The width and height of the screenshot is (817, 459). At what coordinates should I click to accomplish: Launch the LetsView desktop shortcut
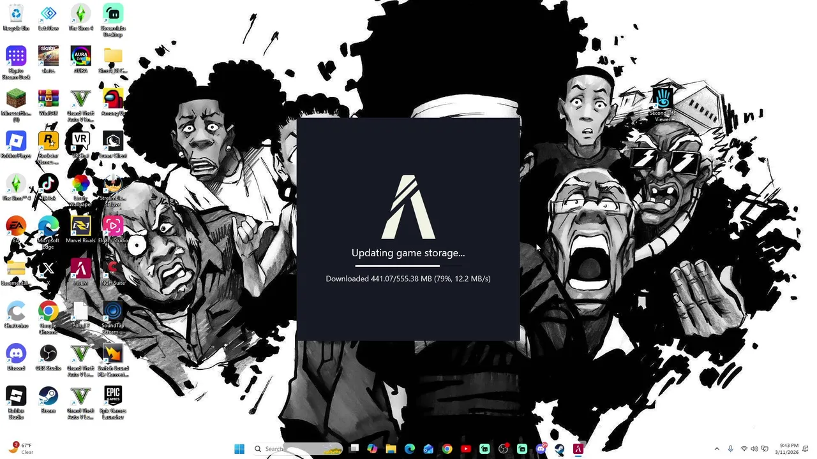pos(49,17)
